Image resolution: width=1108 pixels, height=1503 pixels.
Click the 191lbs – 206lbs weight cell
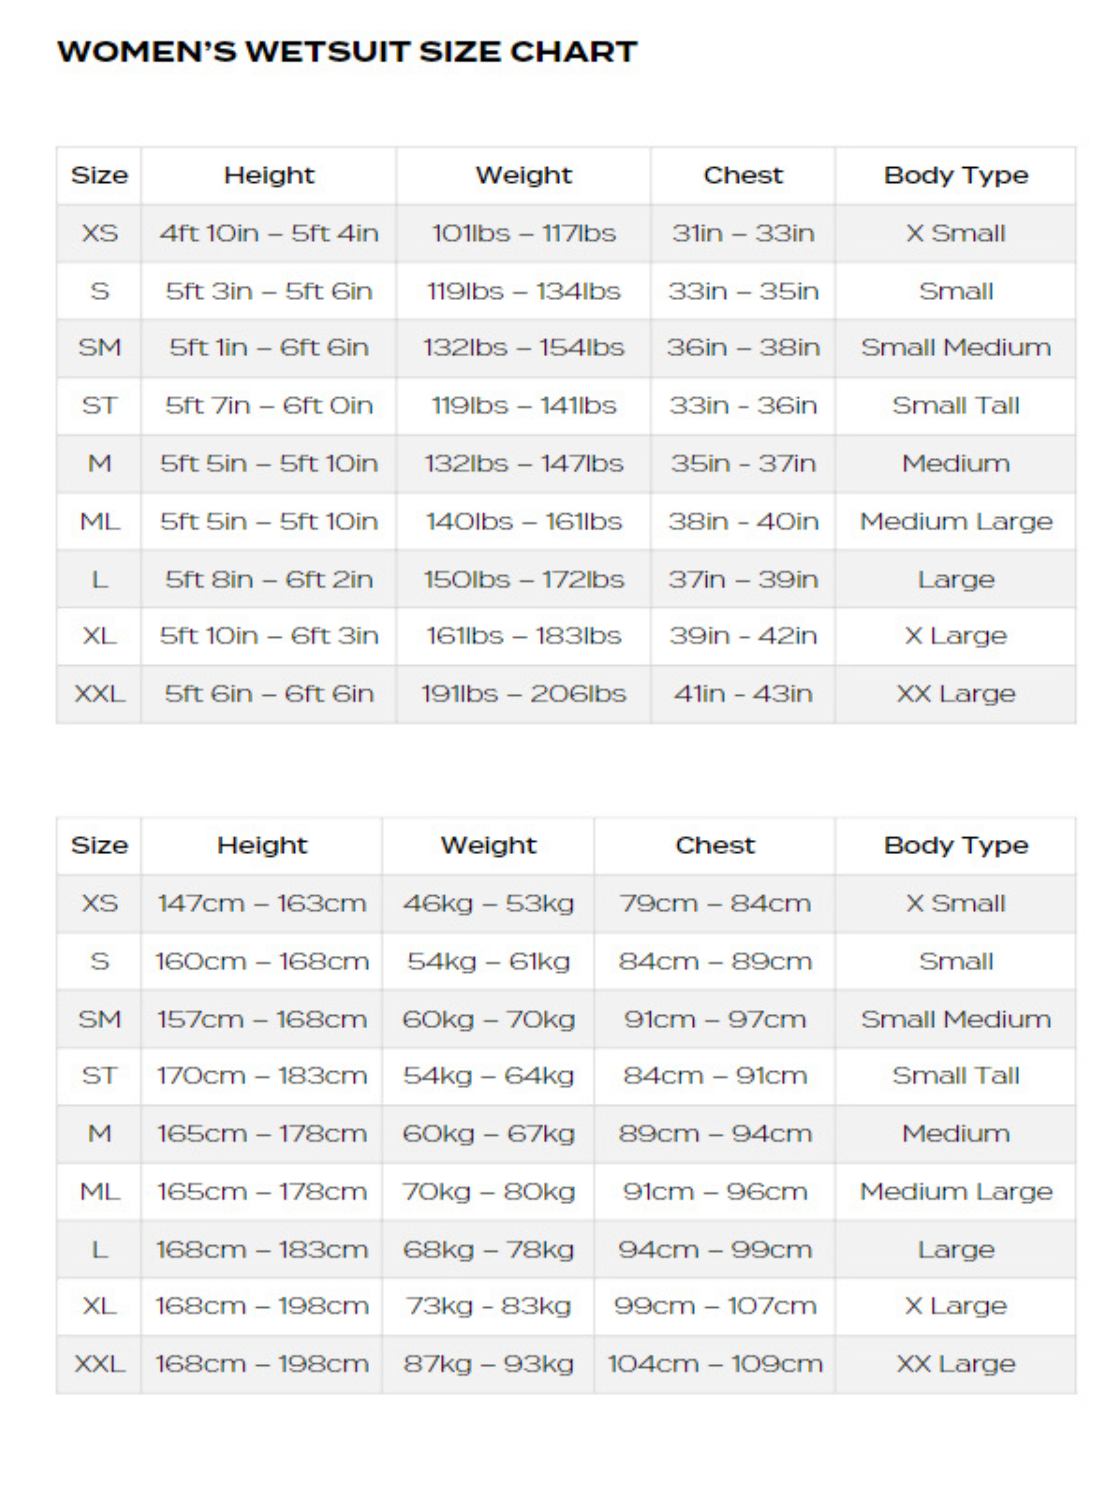pos(523,694)
